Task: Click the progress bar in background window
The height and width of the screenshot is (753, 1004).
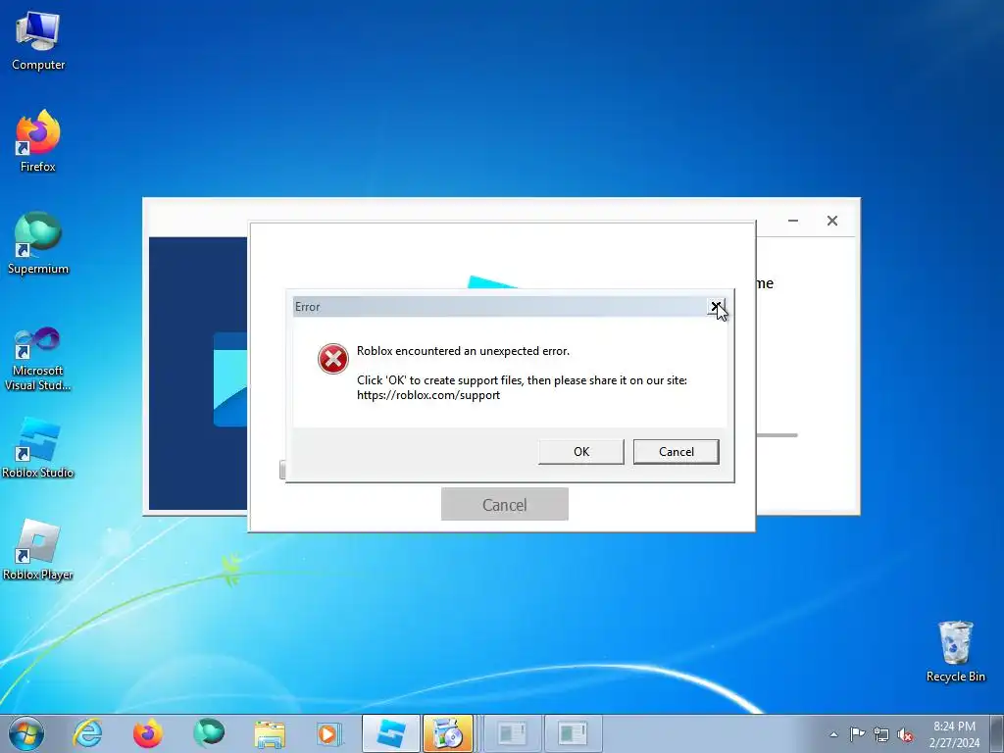Action: 777,435
